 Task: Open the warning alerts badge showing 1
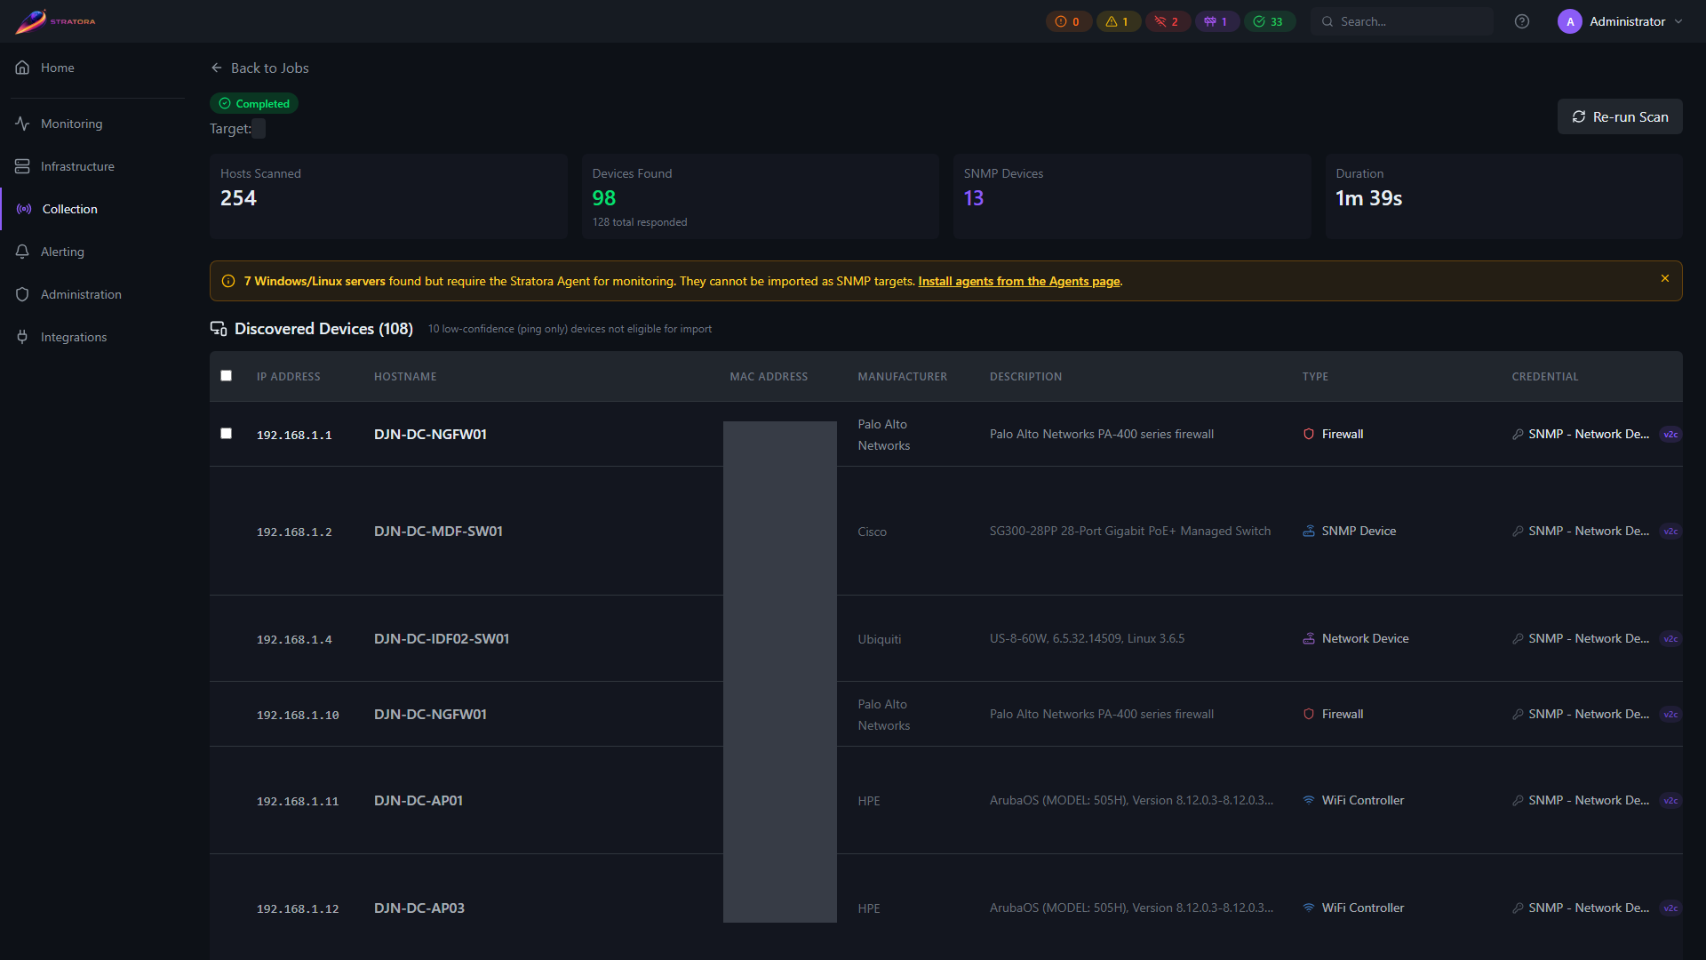click(1118, 21)
